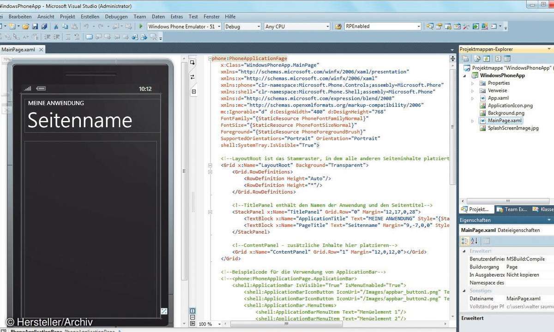The width and height of the screenshot is (554, 332).
Task: Save all files with the multi-disk icon
Action: coord(44,26)
